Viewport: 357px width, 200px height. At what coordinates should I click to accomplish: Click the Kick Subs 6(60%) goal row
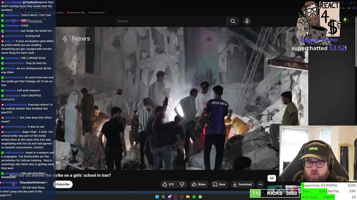(x=329, y=197)
